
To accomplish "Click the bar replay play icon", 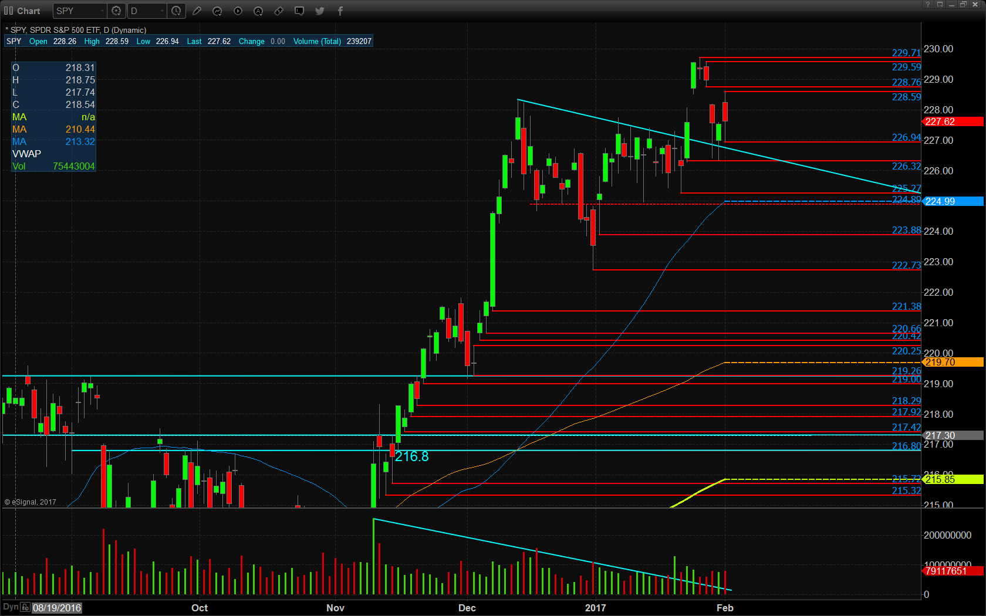I will pyautogui.click(x=238, y=11).
